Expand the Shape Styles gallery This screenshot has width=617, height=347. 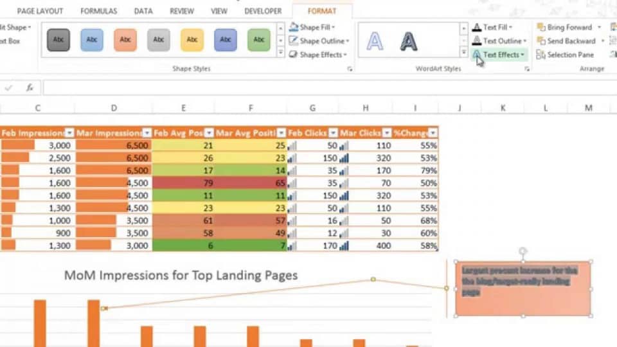coord(281,52)
